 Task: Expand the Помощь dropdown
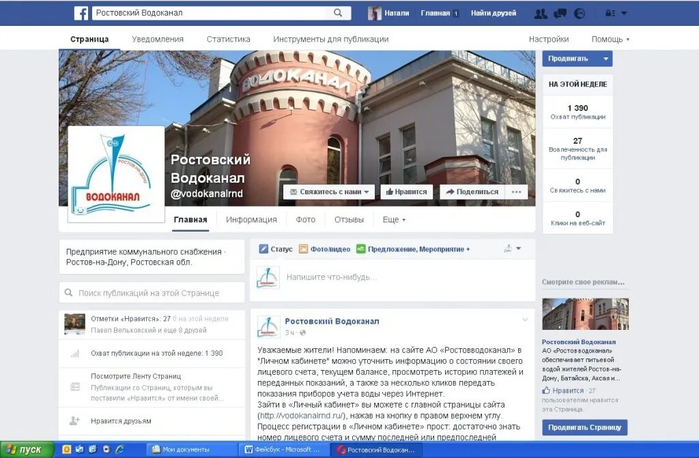[x=610, y=39]
